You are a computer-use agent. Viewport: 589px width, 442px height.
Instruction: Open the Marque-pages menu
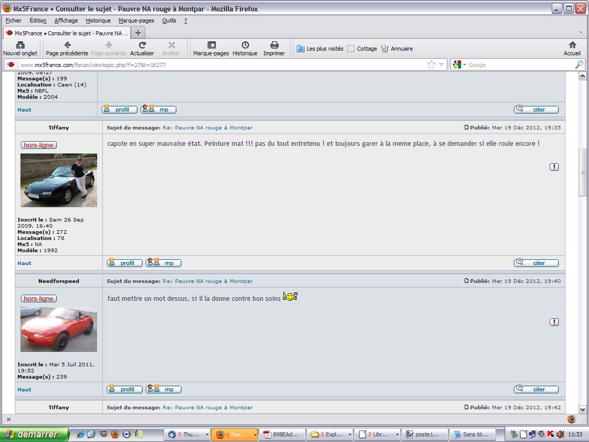pyautogui.click(x=137, y=20)
